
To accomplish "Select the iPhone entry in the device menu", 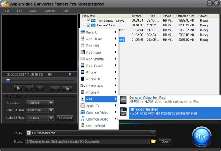I will [x=98, y=72].
